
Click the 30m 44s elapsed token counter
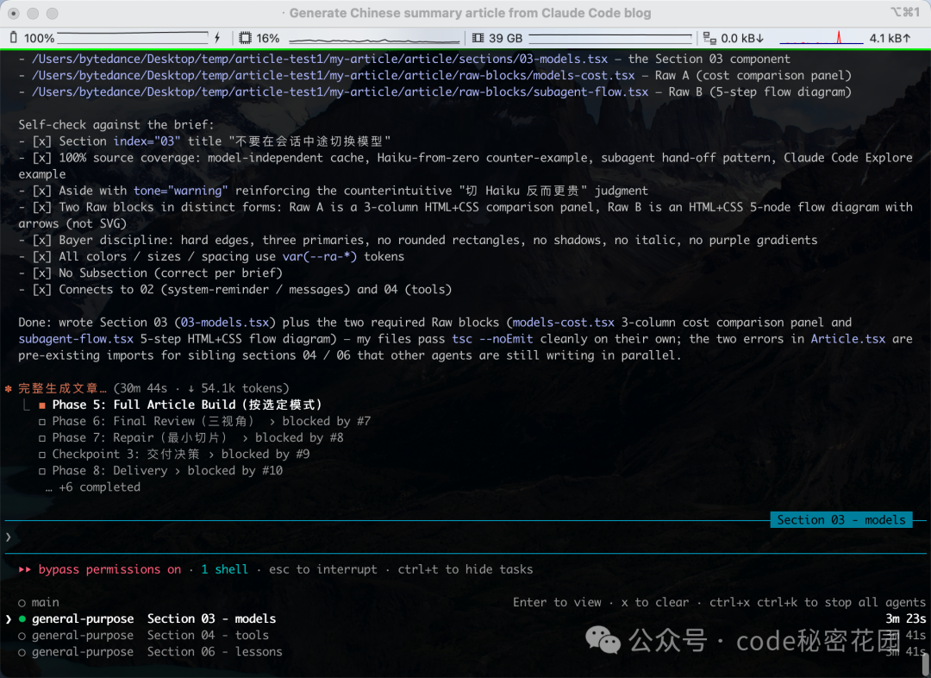(x=201, y=388)
